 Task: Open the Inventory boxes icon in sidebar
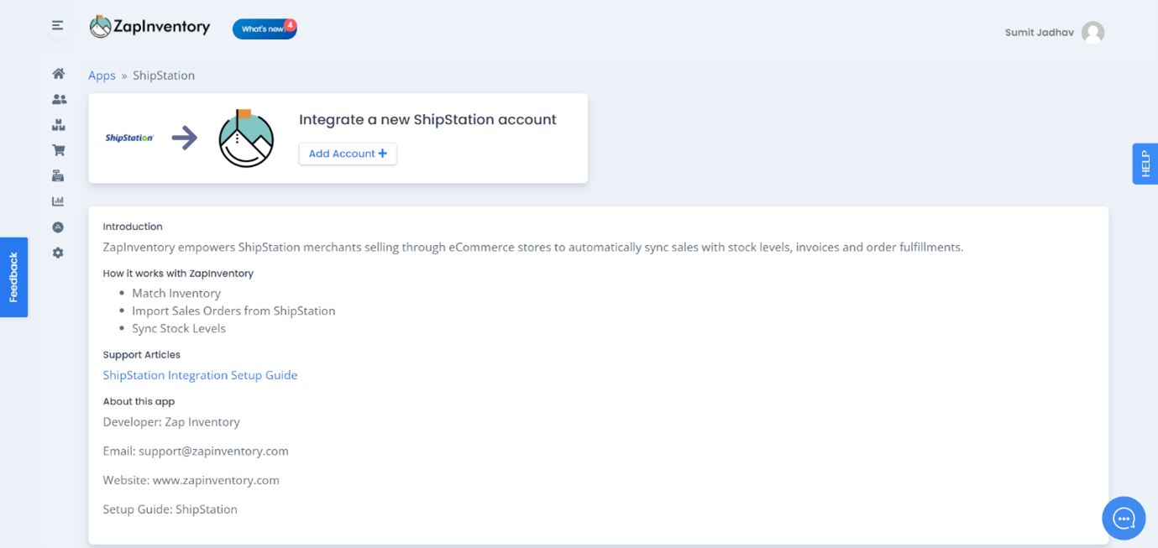click(x=58, y=125)
